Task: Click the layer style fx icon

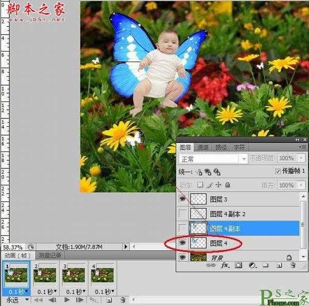Action: click(225, 266)
